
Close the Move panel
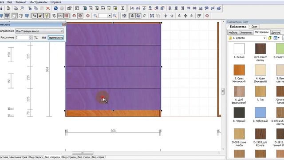[x=64, y=24]
